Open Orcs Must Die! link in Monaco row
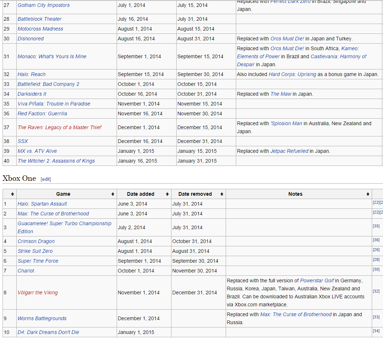This screenshot has height=342, width=383. pos(287,48)
